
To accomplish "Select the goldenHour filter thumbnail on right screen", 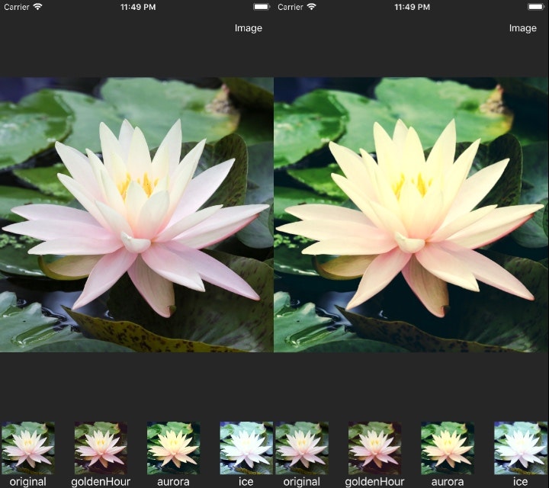I will pos(374,448).
